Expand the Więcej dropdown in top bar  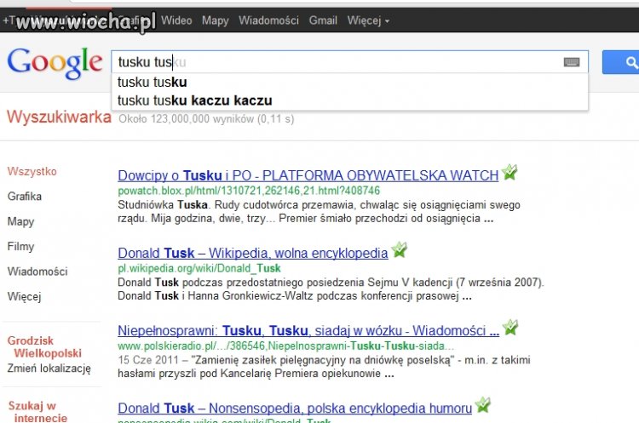(368, 20)
